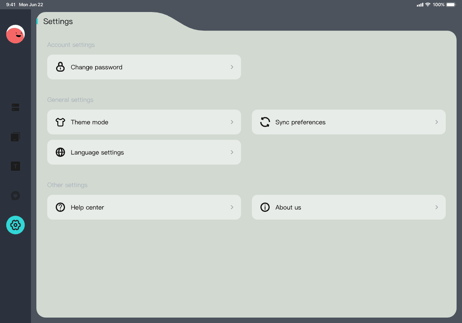Viewport: 462px width, 323px height.
Task: Click the Sync preferences arrows icon
Action: click(265, 122)
